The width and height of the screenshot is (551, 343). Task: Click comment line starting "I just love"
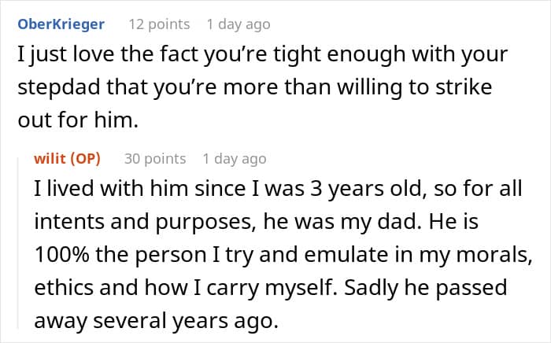pyautogui.click(x=262, y=54)
